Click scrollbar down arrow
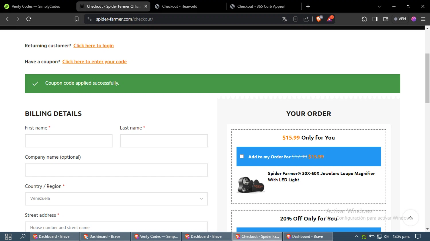This screenshot has height=241, width=430. [427, 229]
